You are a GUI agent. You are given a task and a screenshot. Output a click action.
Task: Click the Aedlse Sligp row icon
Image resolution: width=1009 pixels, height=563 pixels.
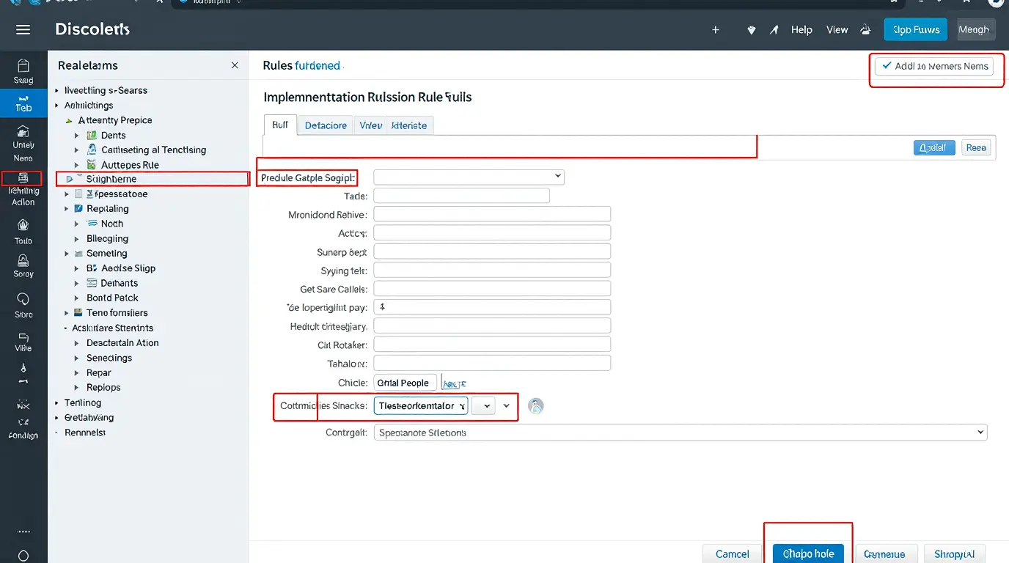tap(92, 268)
